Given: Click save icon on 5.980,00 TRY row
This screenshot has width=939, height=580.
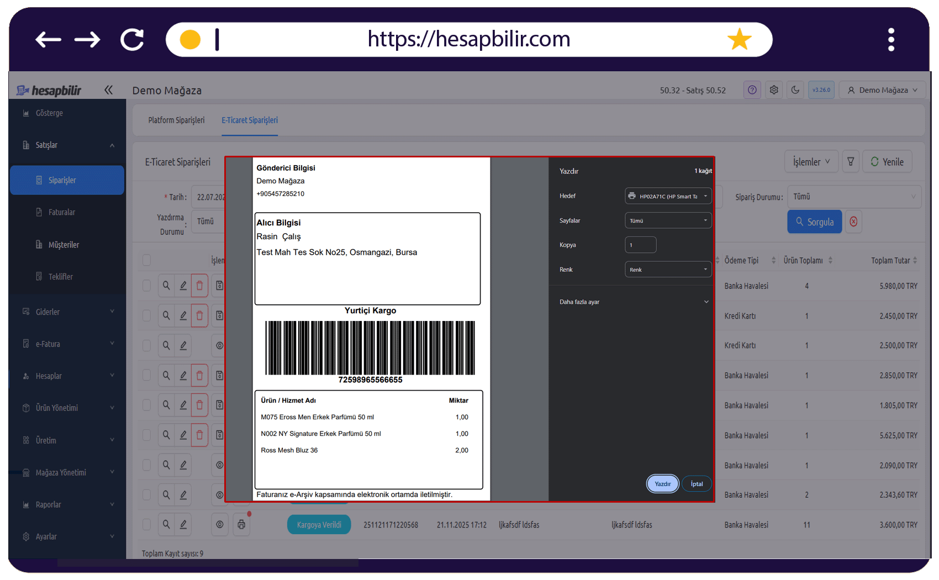Looking at the screenshot, I should coord(219,286).
